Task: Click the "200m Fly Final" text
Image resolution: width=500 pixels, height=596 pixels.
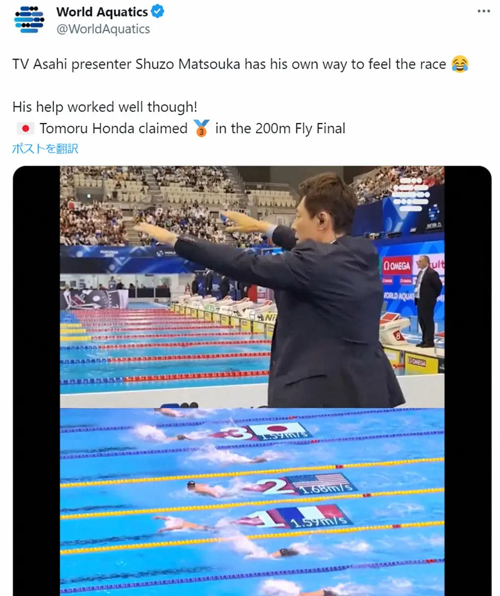Action: pos(300,129)
